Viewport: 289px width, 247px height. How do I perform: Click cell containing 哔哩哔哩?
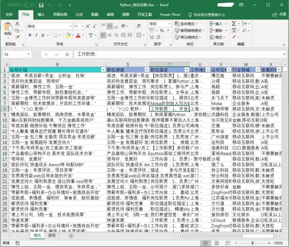pos(221,109)
